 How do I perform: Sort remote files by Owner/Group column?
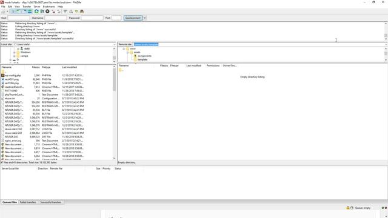coord(230,66)
